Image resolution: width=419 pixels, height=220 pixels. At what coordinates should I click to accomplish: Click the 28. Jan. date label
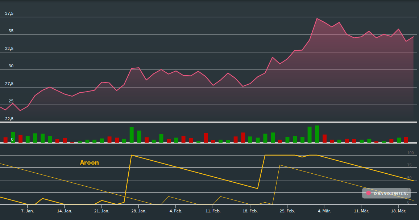[138, 211]
